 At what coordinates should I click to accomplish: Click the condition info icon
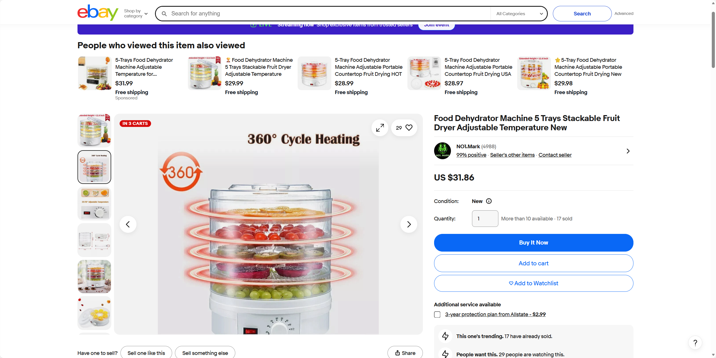point(489,201)
